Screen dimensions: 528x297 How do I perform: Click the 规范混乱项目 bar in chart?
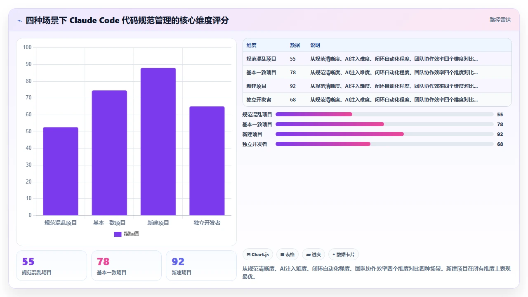coord(61,171)
